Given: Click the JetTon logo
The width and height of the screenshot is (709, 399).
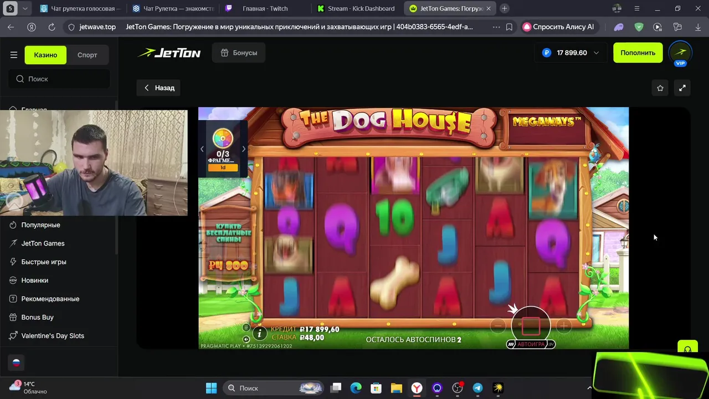Looking at the screenshot, I should 169,53.
